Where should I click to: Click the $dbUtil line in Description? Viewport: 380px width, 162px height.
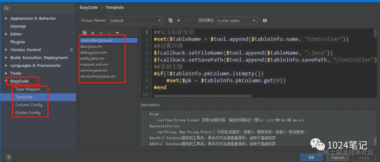213,144
